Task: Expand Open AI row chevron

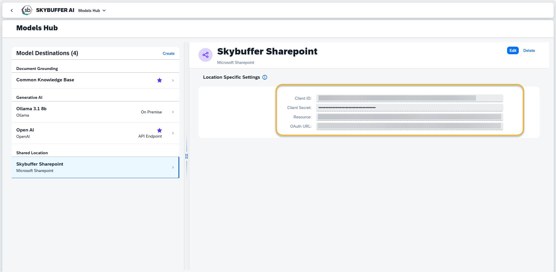Action: [173, 133]
